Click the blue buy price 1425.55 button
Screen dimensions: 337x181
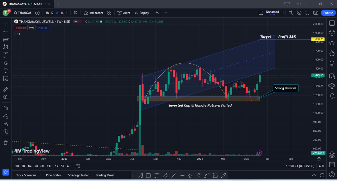click(42, 28)
